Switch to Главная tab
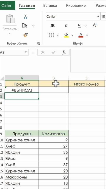106x189 pixels. pos(27,6)
